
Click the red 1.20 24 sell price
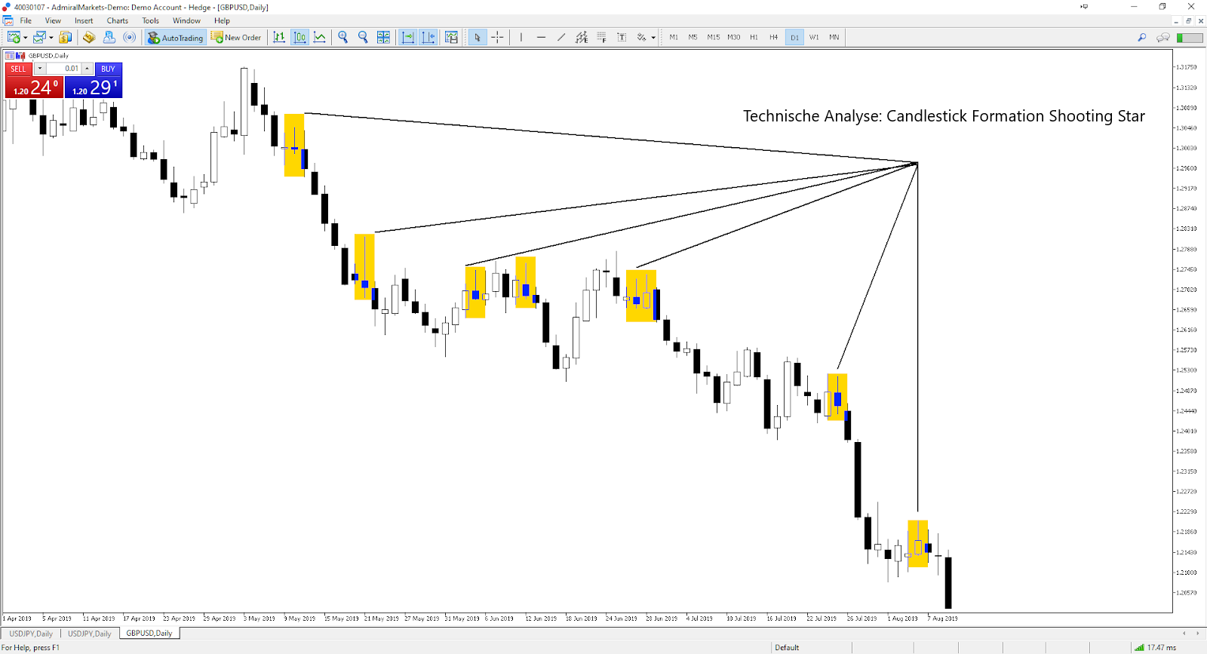[34, 87]
